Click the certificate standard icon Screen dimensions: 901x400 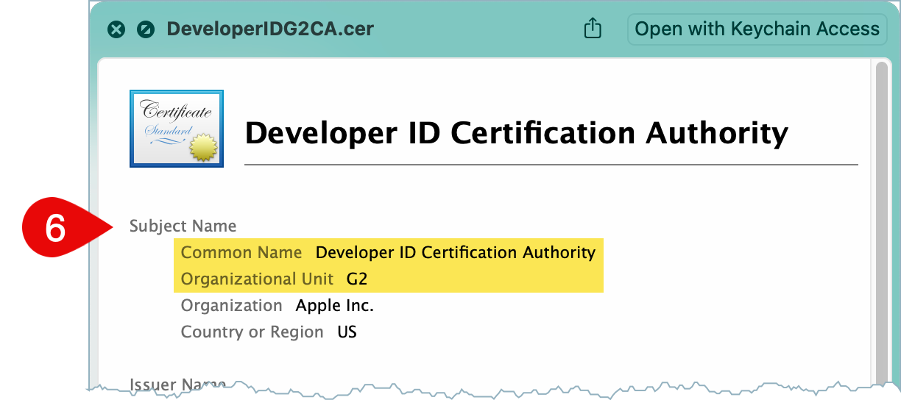177,129
